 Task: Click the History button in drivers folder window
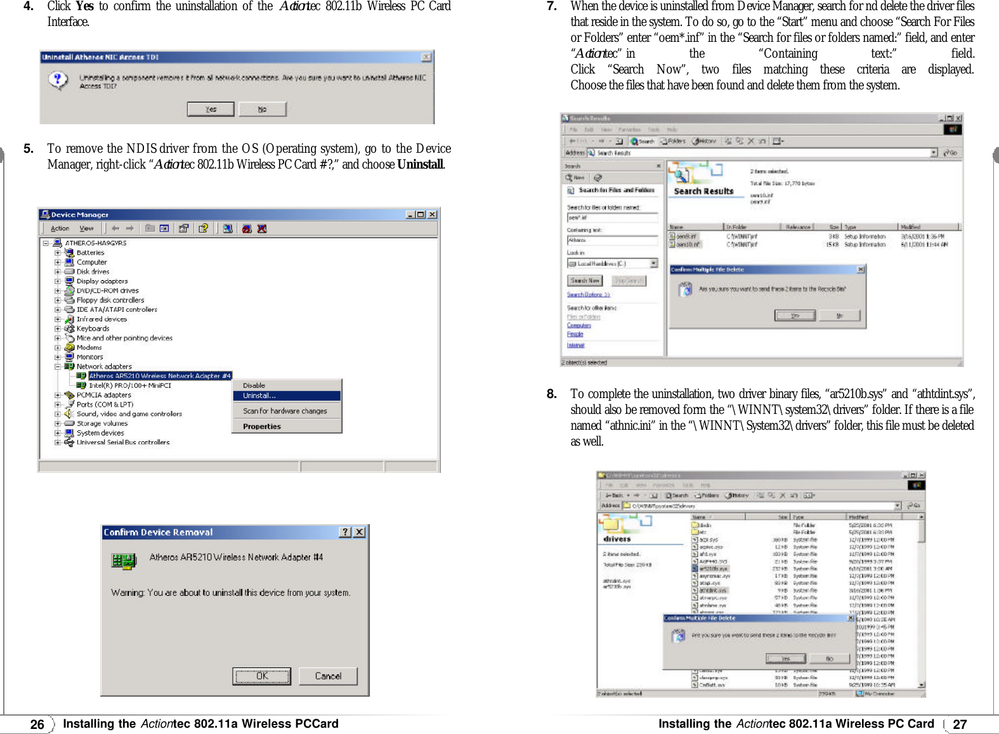click(737, 496)
